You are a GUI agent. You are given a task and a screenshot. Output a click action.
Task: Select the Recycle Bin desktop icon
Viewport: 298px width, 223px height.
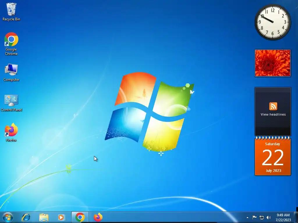click(x=11, y=12)
